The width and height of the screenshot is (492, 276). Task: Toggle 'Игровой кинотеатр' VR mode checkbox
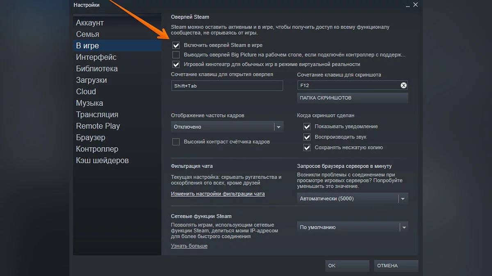click(176, 64)
